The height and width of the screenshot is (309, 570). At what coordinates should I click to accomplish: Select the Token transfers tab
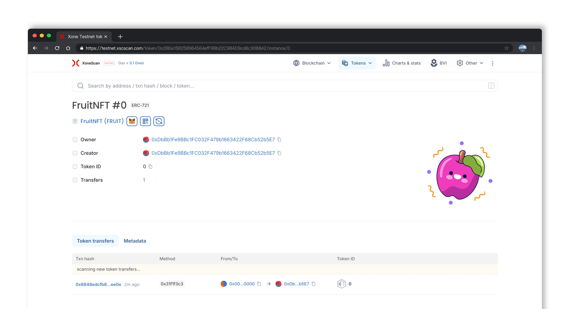tap(95, 241)
